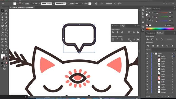Image resolution: width=176 pixels, height=99 pixels.
Task: Select the Lasso tool
Action: pos(6,14)
